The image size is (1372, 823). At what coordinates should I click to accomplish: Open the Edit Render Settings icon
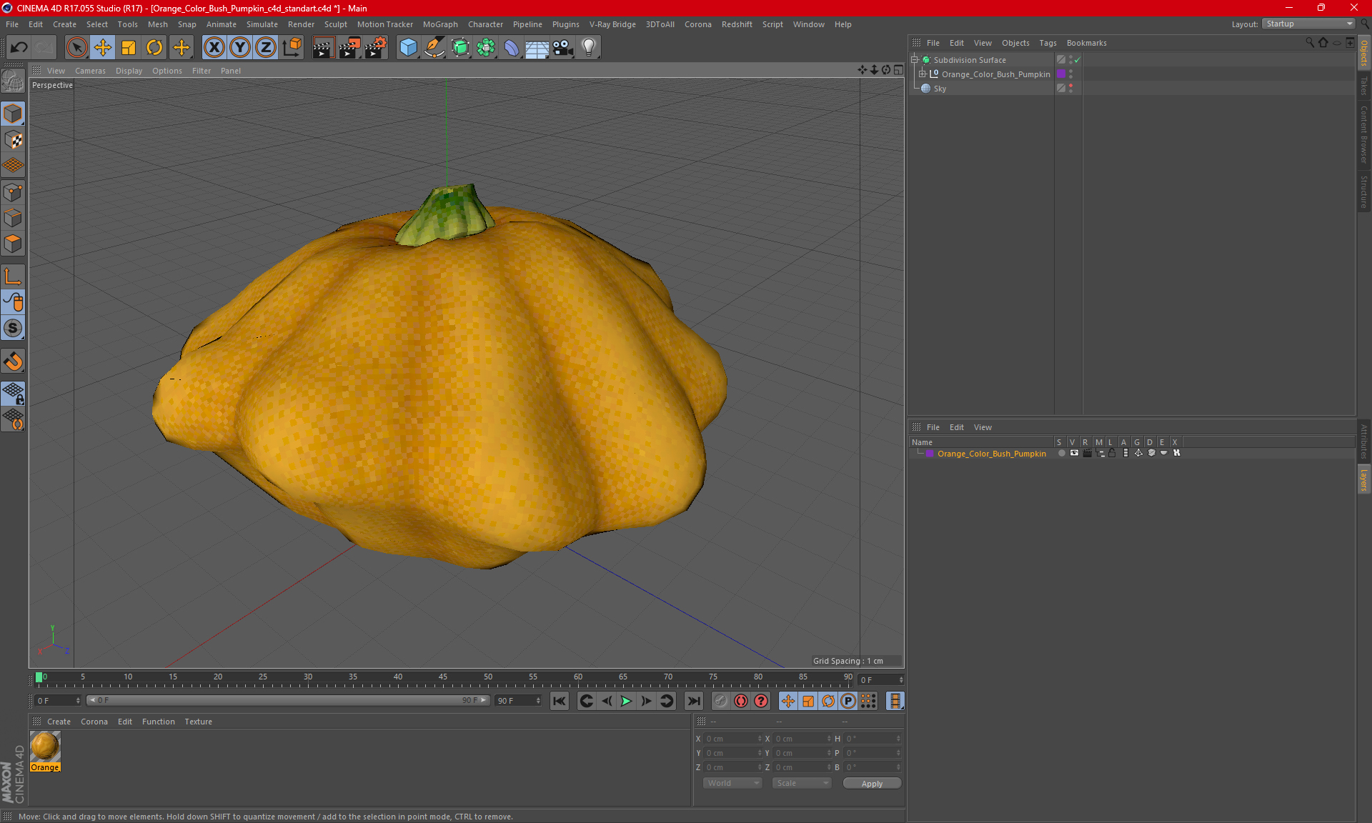376,47
